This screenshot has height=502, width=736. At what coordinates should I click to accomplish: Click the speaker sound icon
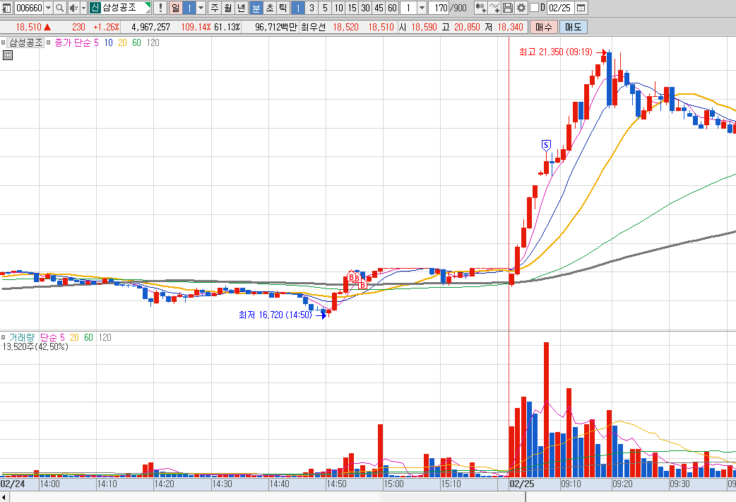[72, 8]
